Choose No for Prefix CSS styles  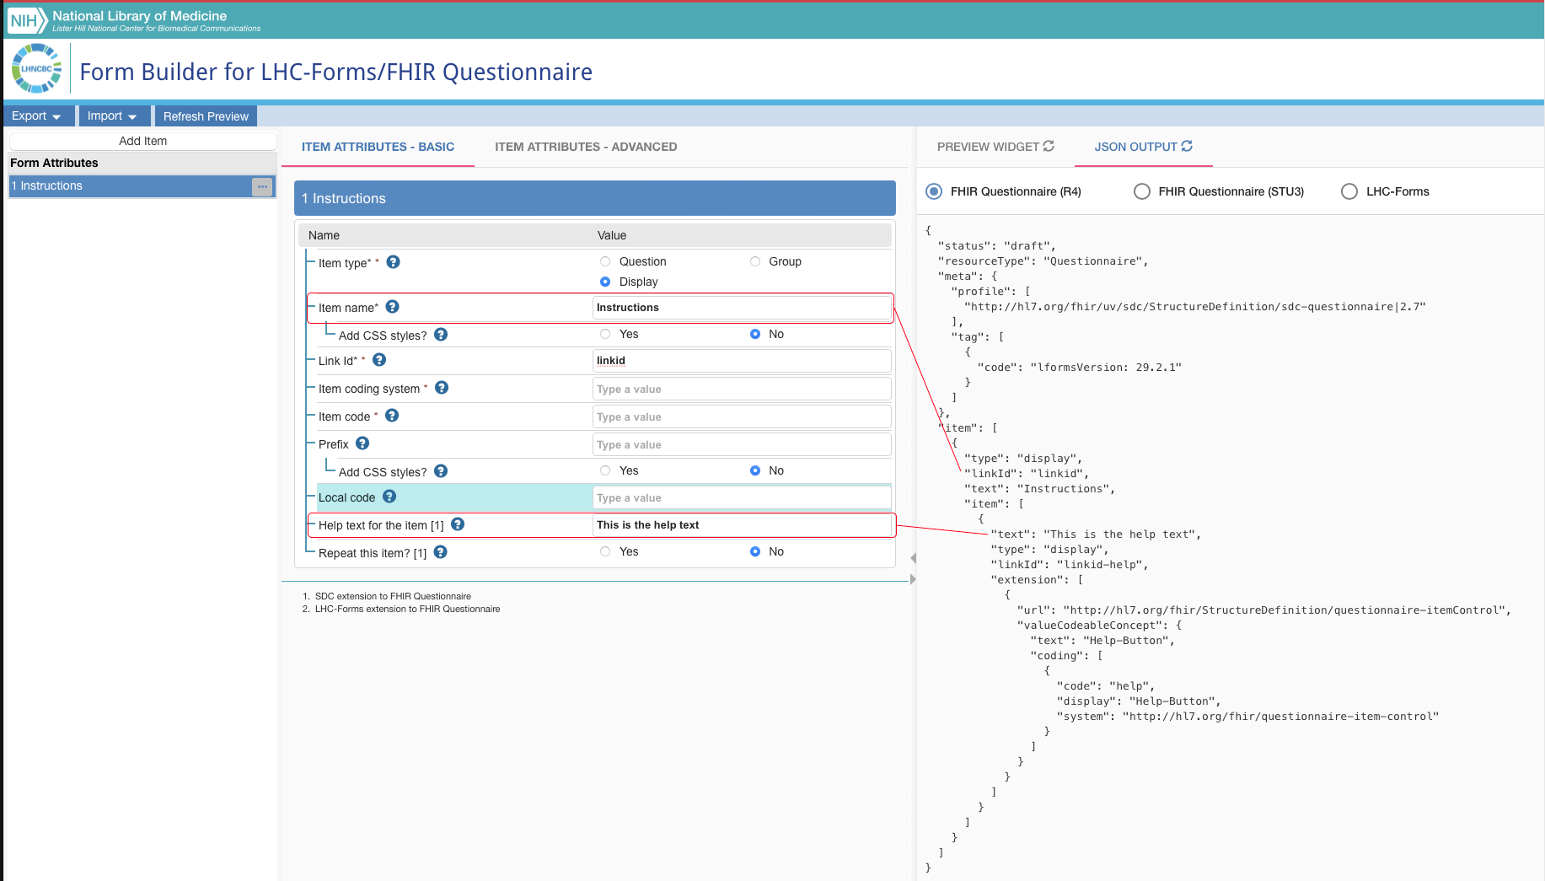(x=755, y=470)
